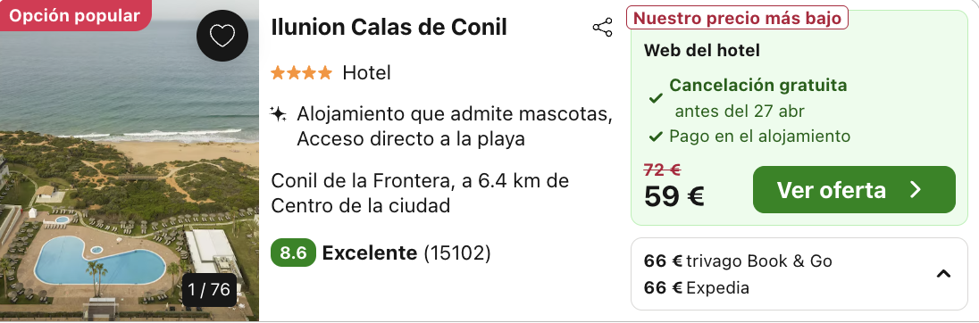Open the hotel beach and pool photo
Viewport: 979px width, 323px height.
click(x=130, y=161)
